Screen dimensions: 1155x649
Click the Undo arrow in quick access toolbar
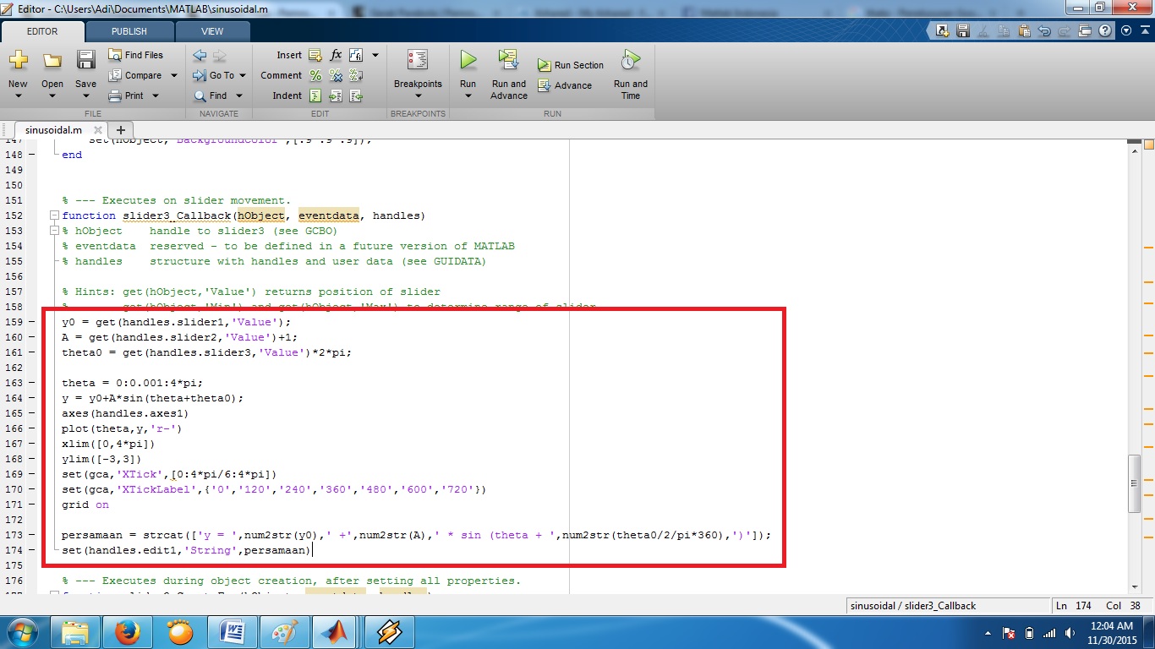1044,31
